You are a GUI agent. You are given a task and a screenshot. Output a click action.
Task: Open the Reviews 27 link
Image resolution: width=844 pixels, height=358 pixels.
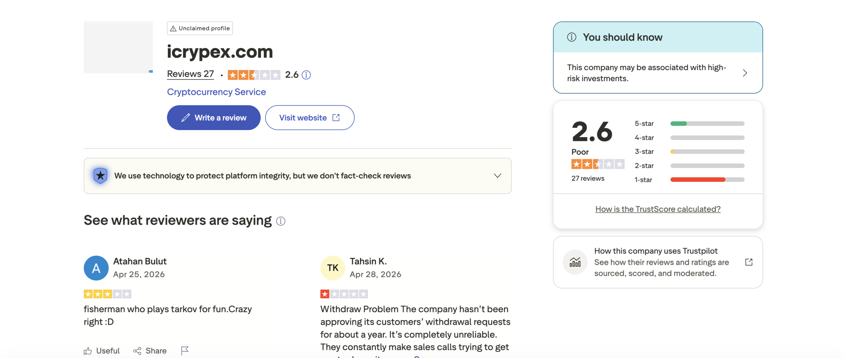(x=191, y=74)
